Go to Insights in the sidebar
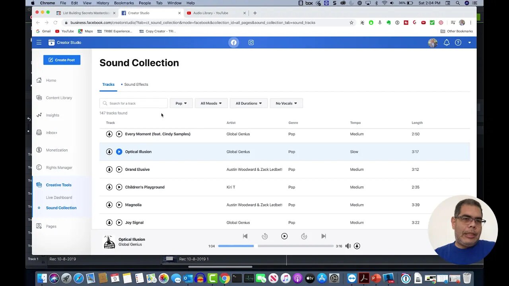The height and width of the screenshot is (286, 509). (52, 115)
